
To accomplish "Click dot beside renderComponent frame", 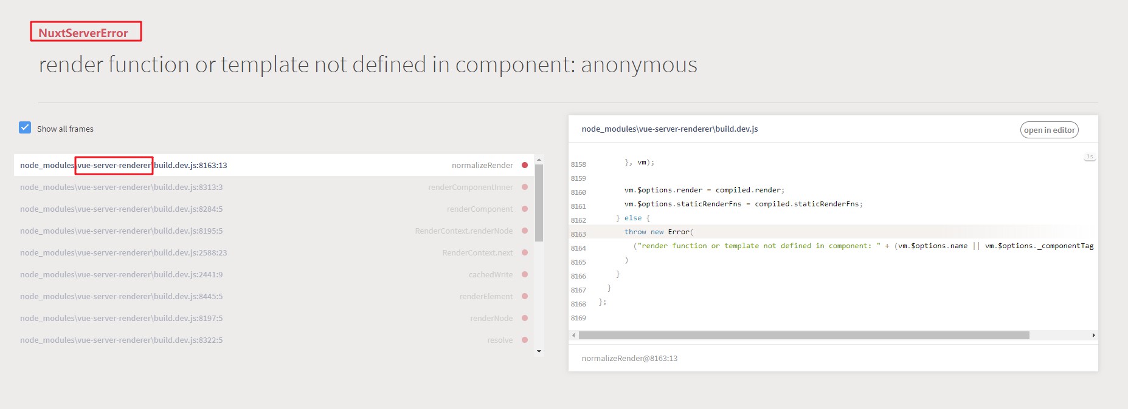I will pos(525,209).
